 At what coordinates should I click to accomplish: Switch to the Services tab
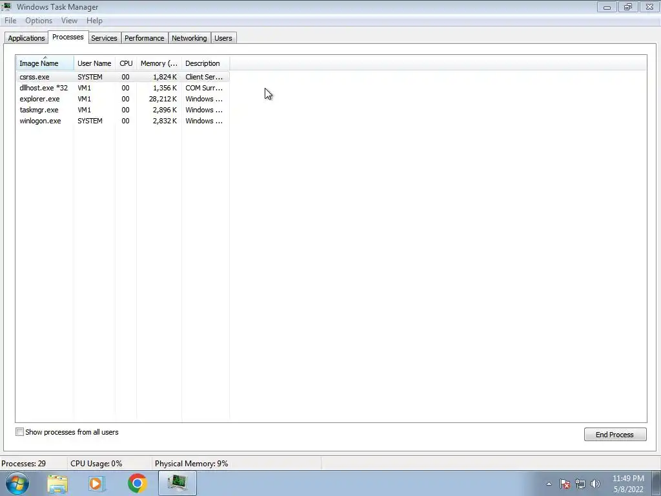(x=104, y=38)
